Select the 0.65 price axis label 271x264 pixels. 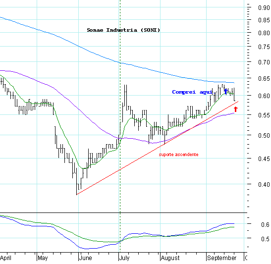(x=264, y=79)
